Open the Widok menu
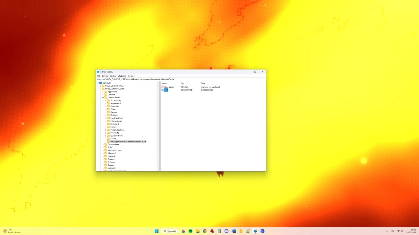 click(x=113, y=76)
